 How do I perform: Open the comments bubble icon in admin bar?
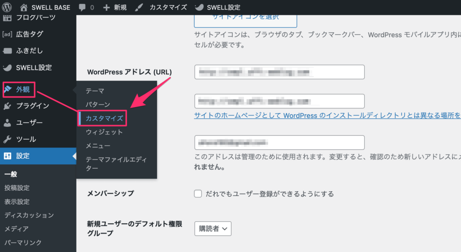click(82, 8)
